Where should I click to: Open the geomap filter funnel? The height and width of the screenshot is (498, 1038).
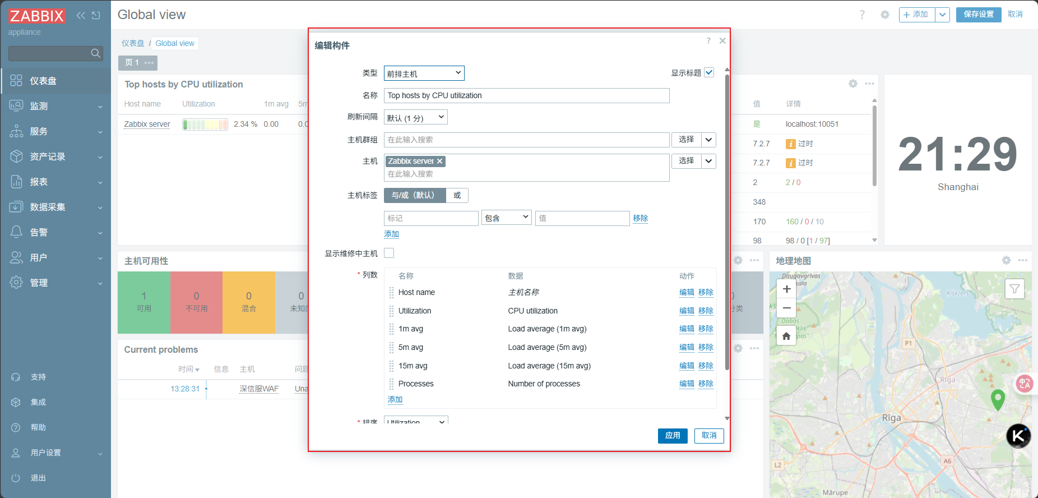point(1014,289)
